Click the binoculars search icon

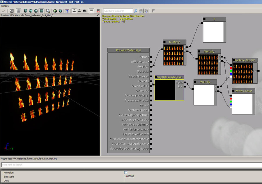[141, 11]
